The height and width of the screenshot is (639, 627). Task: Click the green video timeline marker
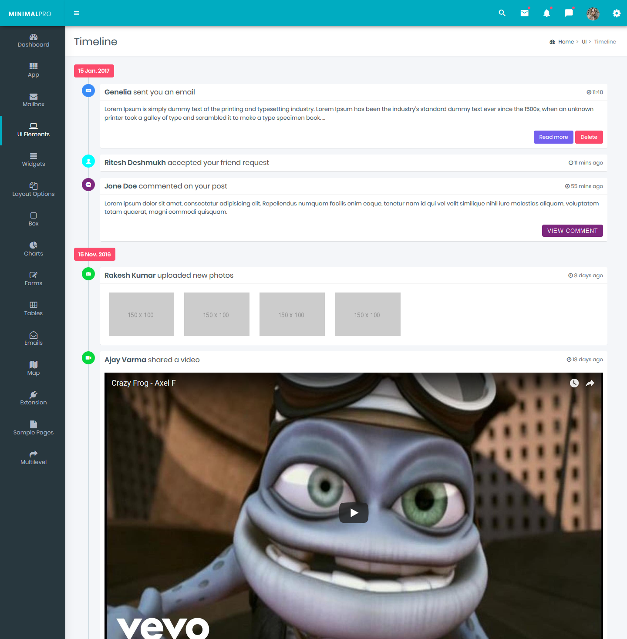(x=88, y=358)
